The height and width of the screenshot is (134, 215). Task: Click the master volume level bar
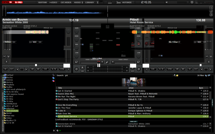pyautogui.click(x=178, y=2)
